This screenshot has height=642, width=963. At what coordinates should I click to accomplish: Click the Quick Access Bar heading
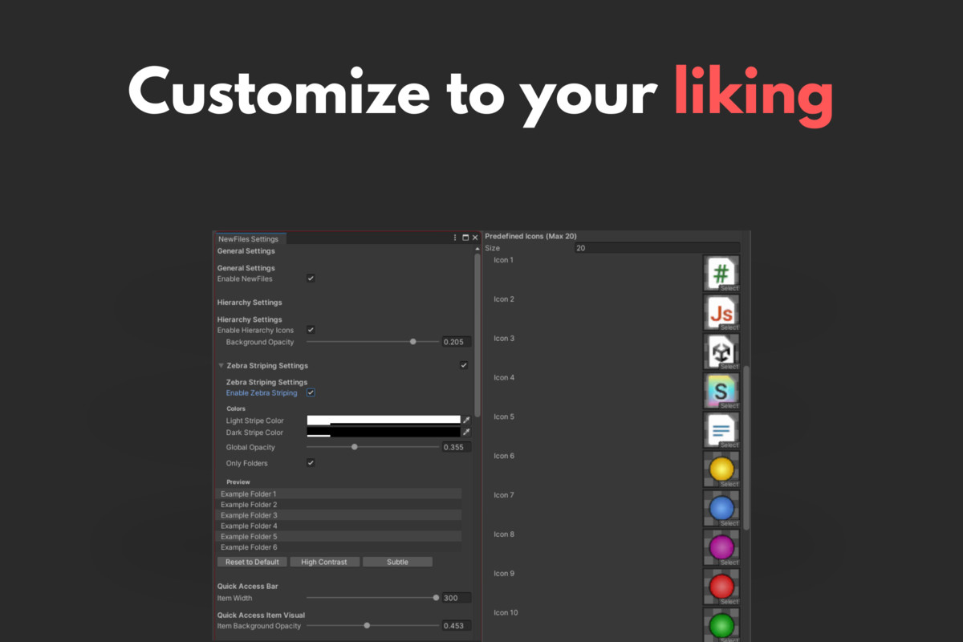[246, 587]
